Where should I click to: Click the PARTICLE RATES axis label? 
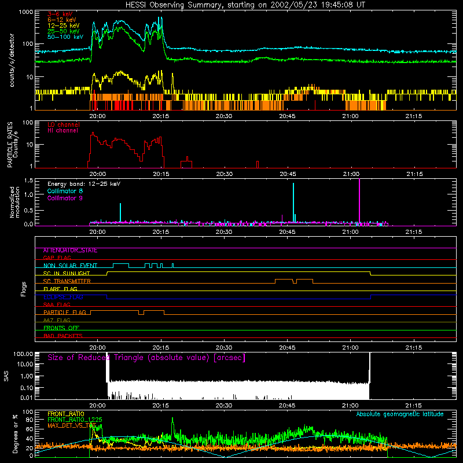click(x=10, y=145)
